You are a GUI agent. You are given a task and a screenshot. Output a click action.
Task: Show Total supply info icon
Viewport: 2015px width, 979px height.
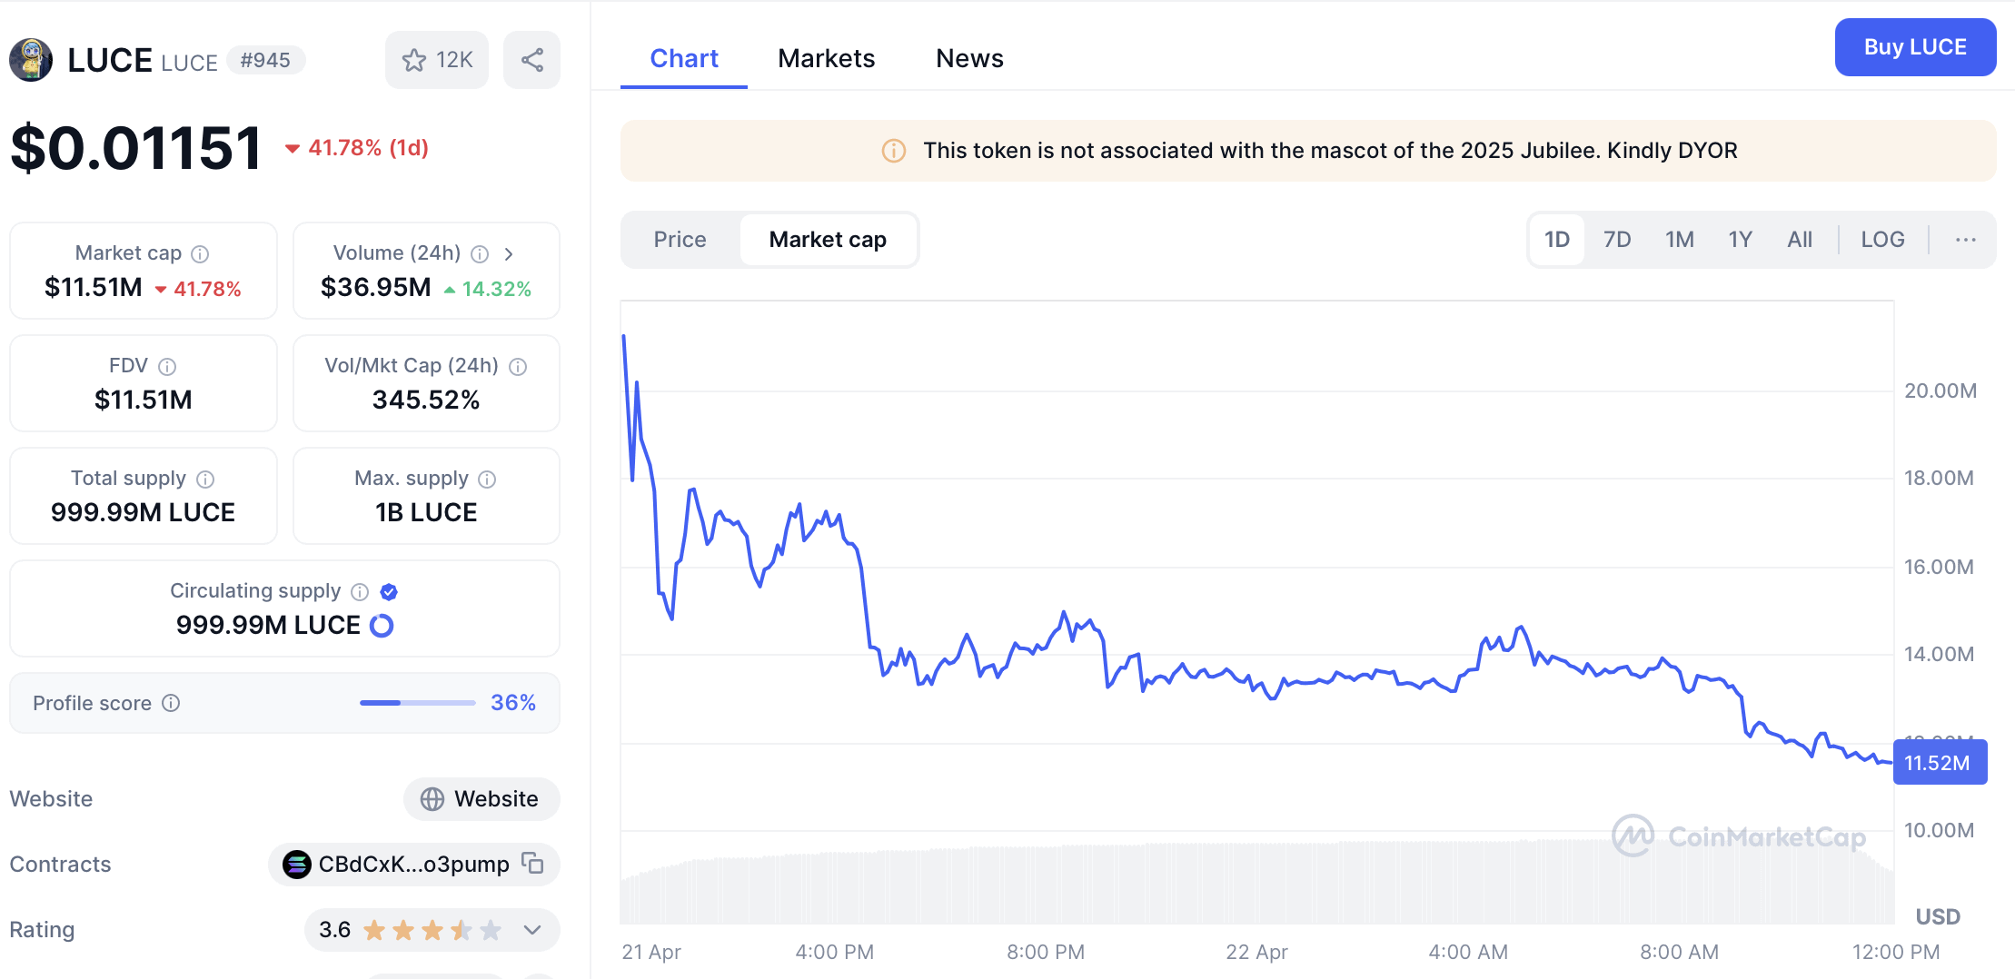point(205,479)
